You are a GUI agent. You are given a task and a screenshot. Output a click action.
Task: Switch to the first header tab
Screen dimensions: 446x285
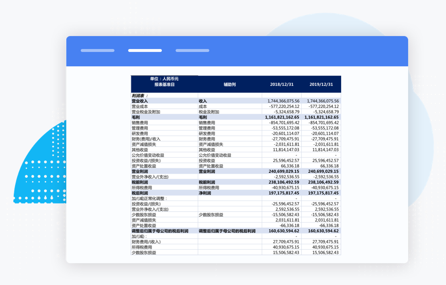97,51
